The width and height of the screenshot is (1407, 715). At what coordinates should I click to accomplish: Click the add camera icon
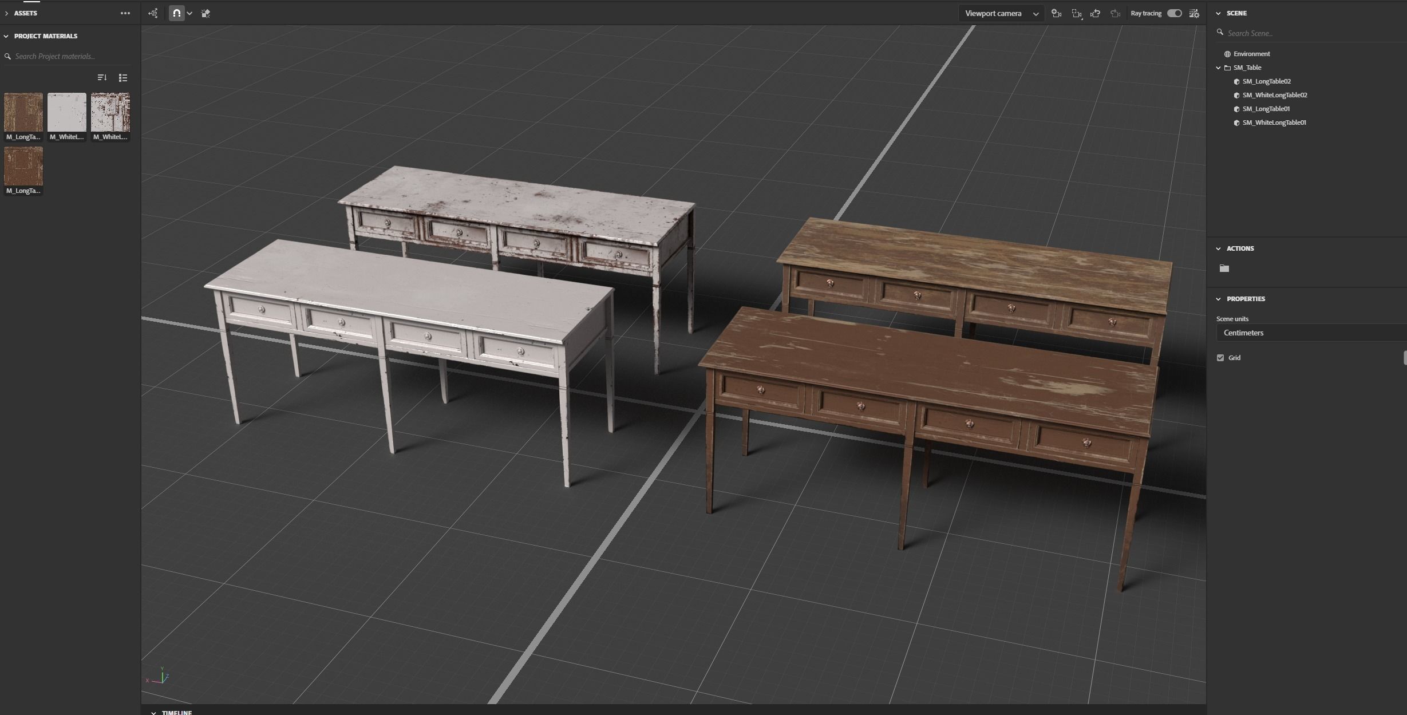tap(1057, 13)
